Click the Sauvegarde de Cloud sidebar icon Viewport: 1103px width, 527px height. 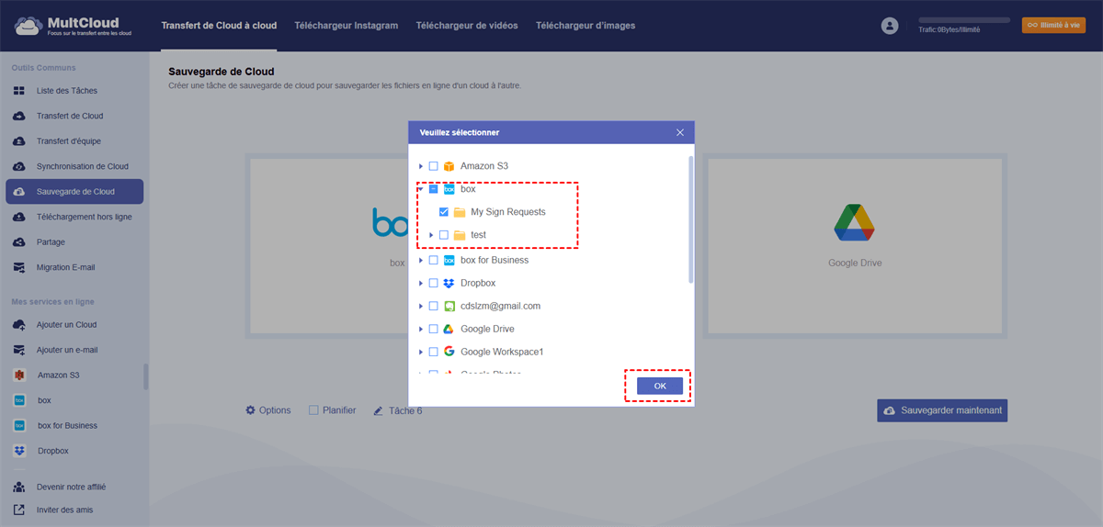click(x=19, y=192)
